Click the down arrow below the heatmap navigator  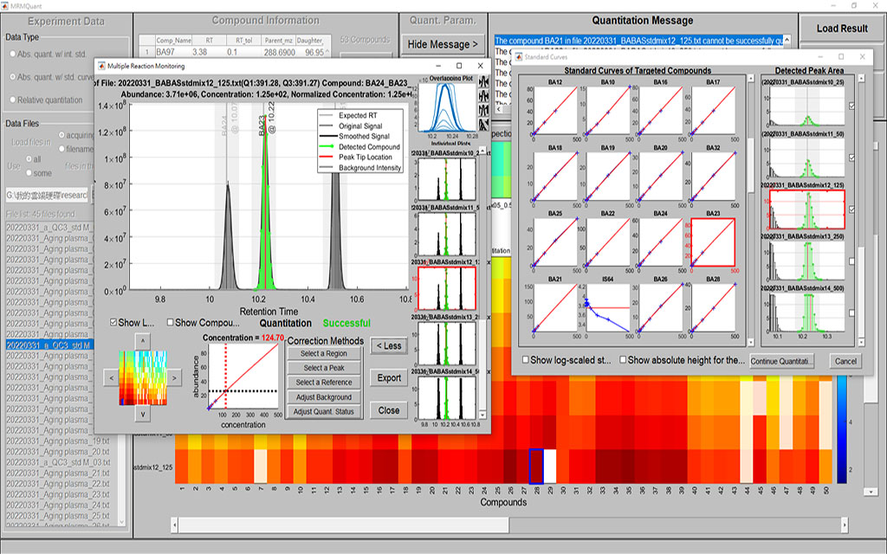142,413
